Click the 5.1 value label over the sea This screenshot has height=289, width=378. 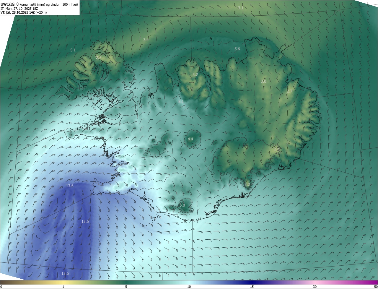tap(73, 50)
